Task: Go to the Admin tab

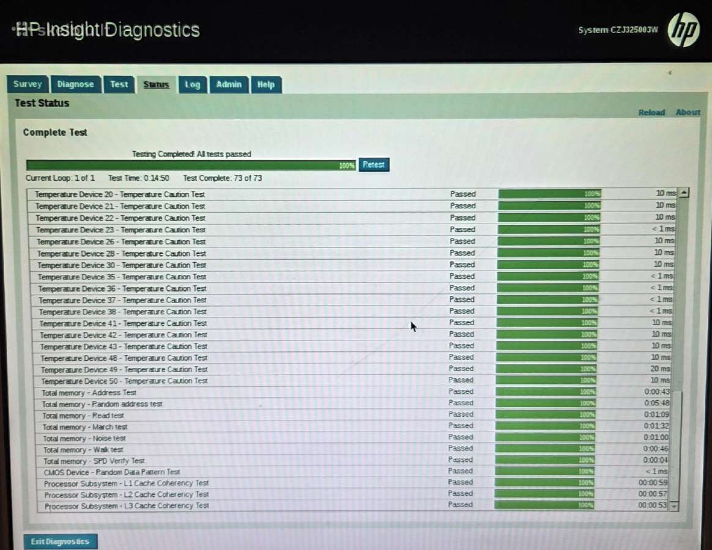Action: pyautogui.click(x=229, y=85)
